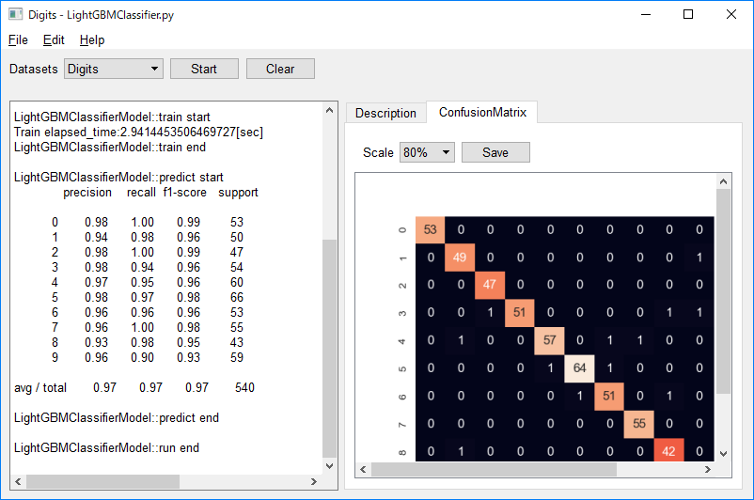Click the 42 cell in the matrix

click(x=668, y=451)
